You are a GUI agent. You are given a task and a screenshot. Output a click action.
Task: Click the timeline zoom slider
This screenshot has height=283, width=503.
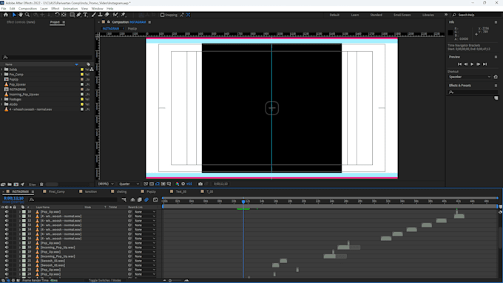(x=175, y=281)
